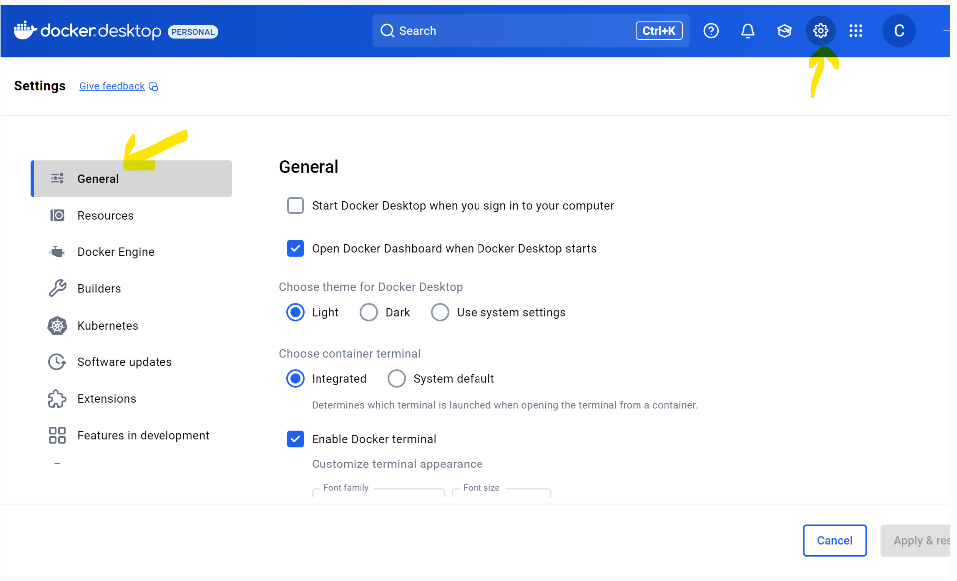Click the Cancel button
The image size is (957, 581).
pos(834,540)
